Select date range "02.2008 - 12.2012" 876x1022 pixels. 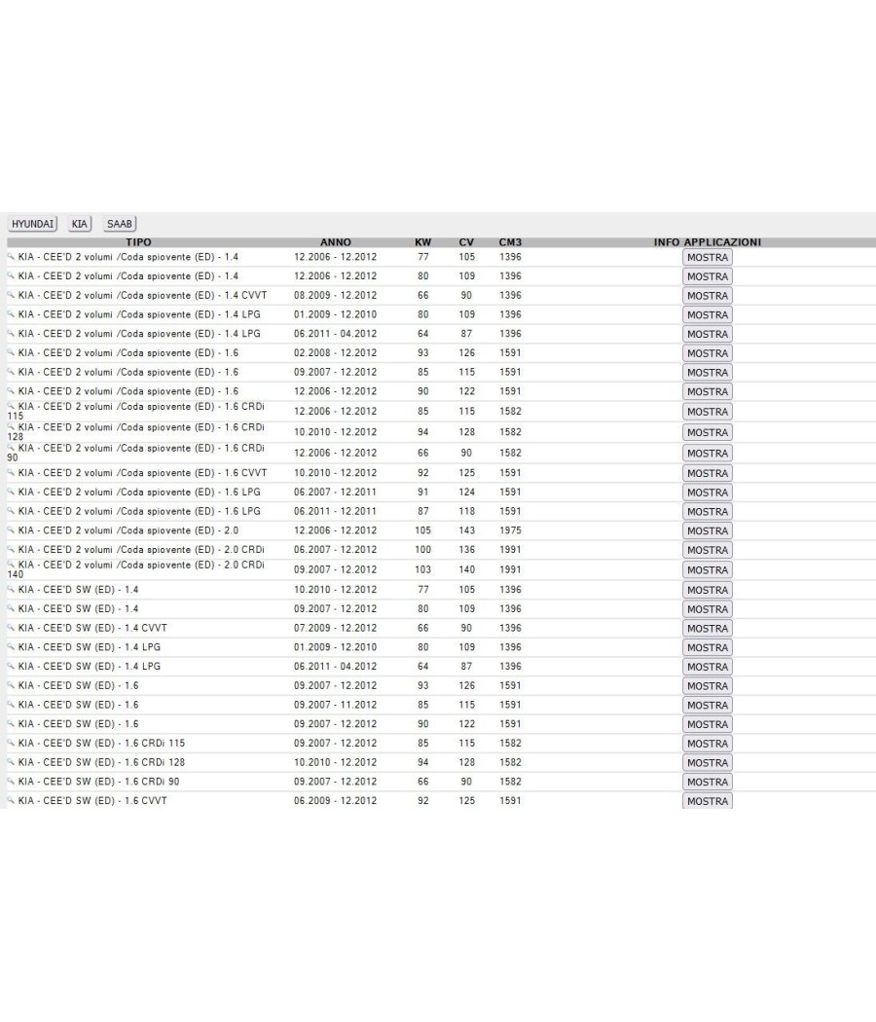pyautogui.click(x=335, y=352)
